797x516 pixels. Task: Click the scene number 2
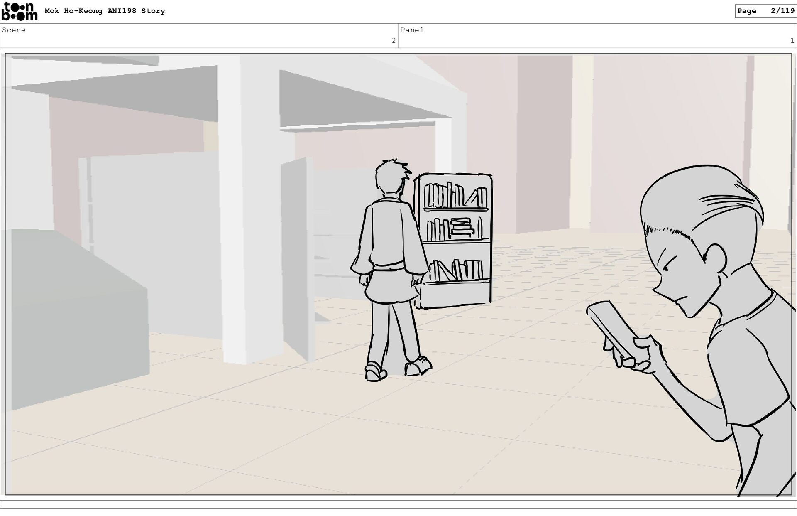(394, 40)
